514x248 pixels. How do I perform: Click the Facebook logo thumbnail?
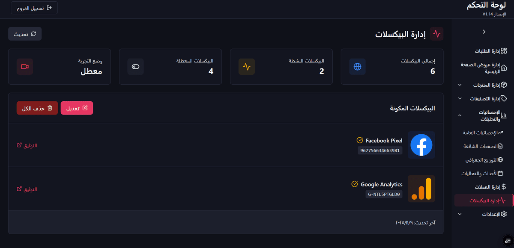tap(421, 145)
